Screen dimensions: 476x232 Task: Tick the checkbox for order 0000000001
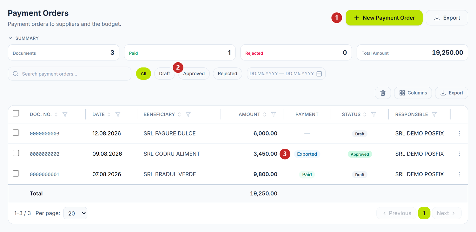click(x=16, y=173)
